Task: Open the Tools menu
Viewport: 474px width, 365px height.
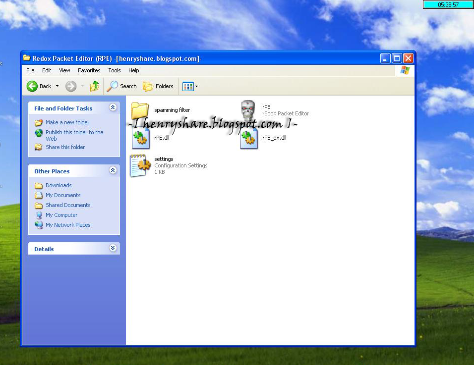Action: coord(115,70)
